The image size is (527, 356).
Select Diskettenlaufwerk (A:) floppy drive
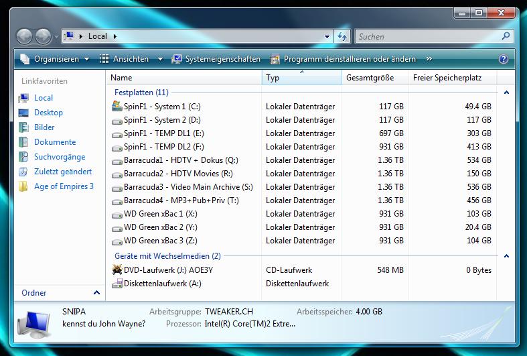pyautogui.click(x=162, y=284)
